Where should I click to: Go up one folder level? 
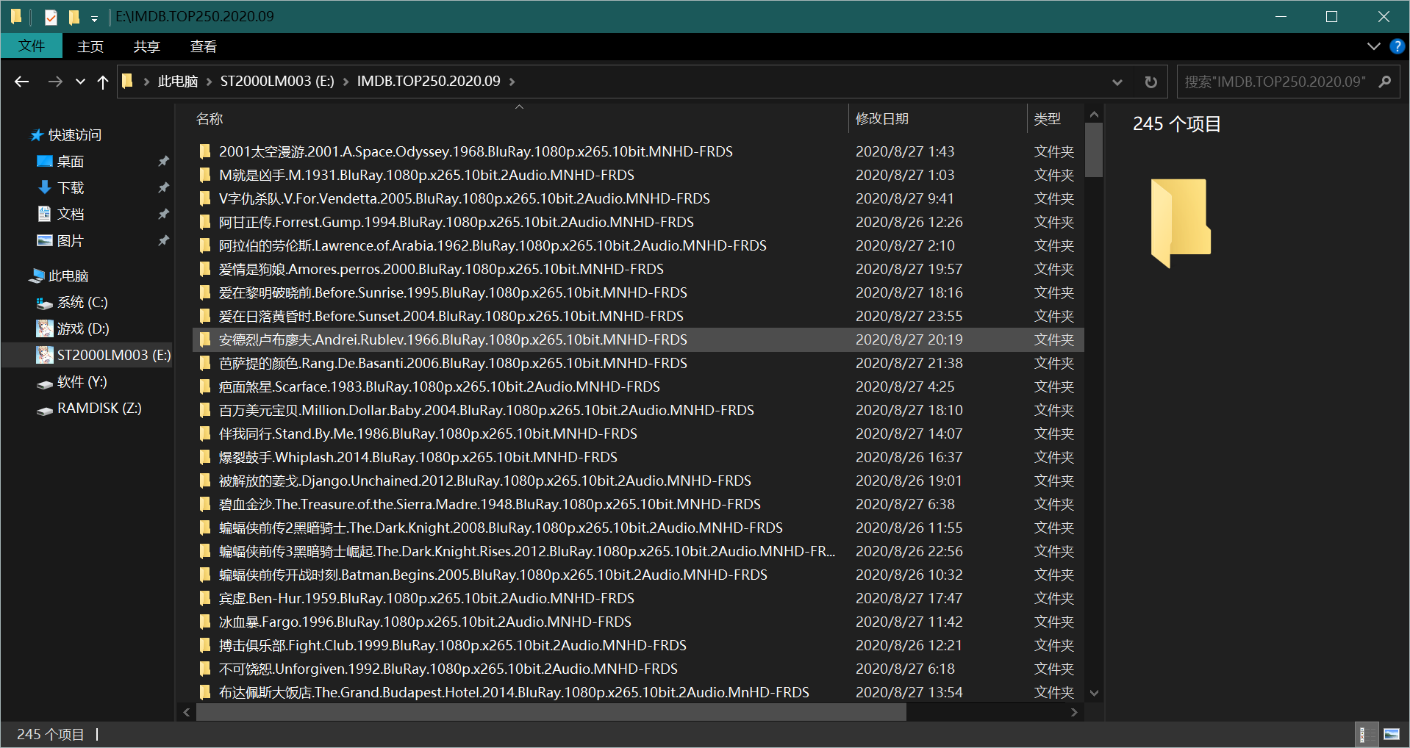pyautogui.click(x=103, y=82)
